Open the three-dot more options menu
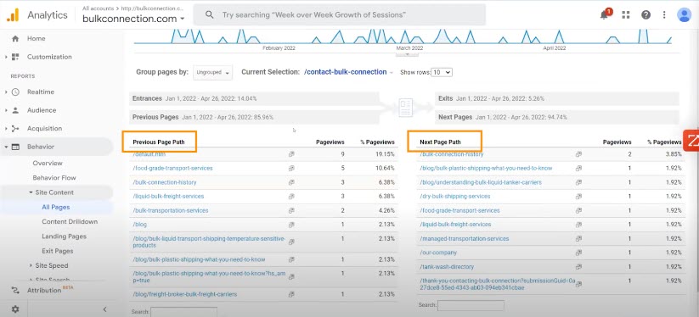This screenshot has height=317, width=699. click(664, 14)
